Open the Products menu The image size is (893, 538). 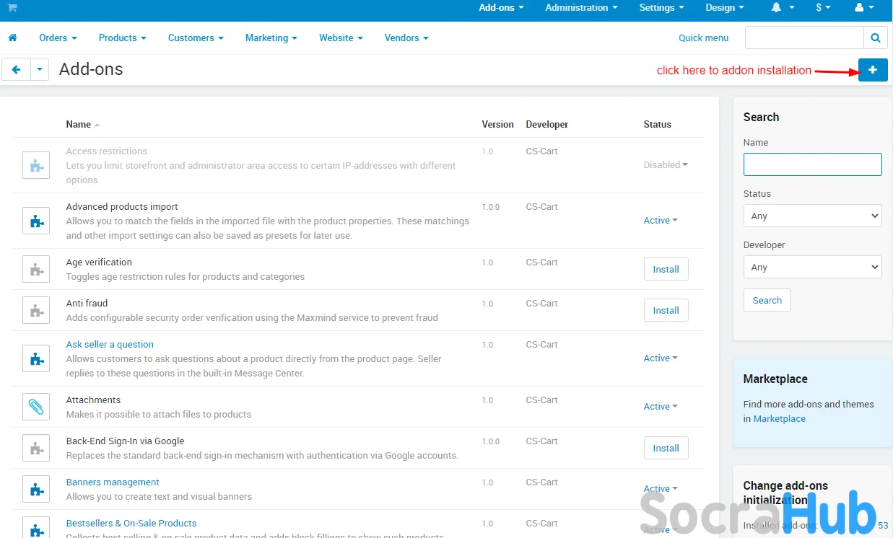122,38
